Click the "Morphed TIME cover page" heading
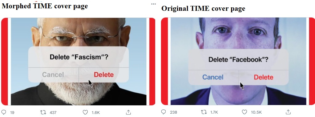 45,6
